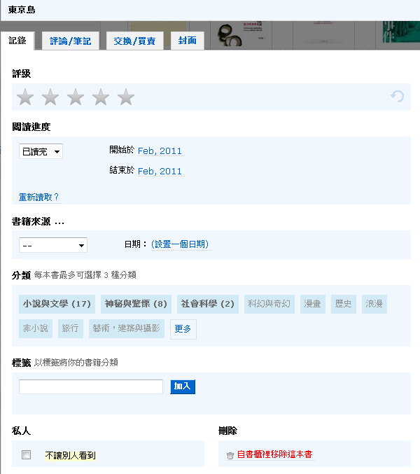Select 藝術，建築與攝影 category
Viewport: 420px width, 474px height.
[x=126, y=328]
